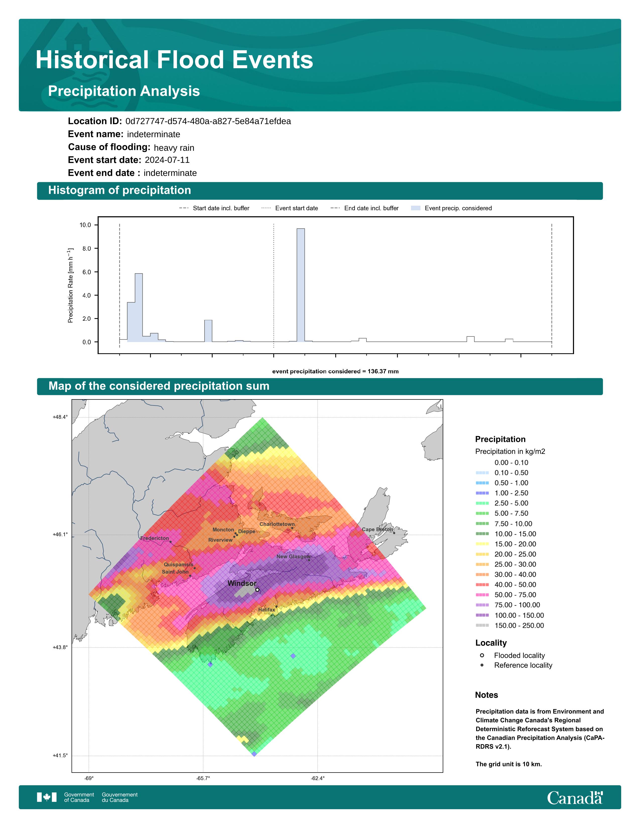The height and width of the screenshot is (828, 640).
Task: Click the Event start date value 2024-07-11
Action: (167, 160)
